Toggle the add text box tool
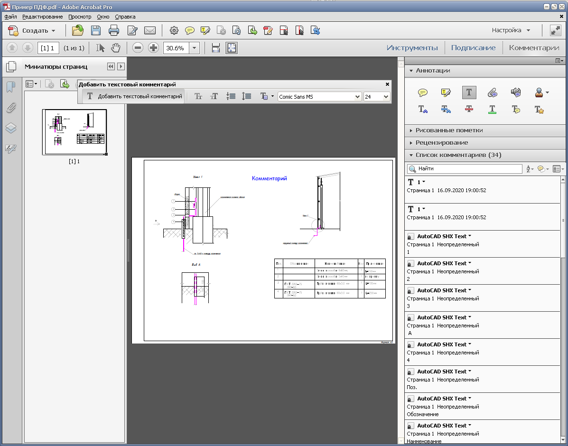568x446 pixels. coord(469,93)
